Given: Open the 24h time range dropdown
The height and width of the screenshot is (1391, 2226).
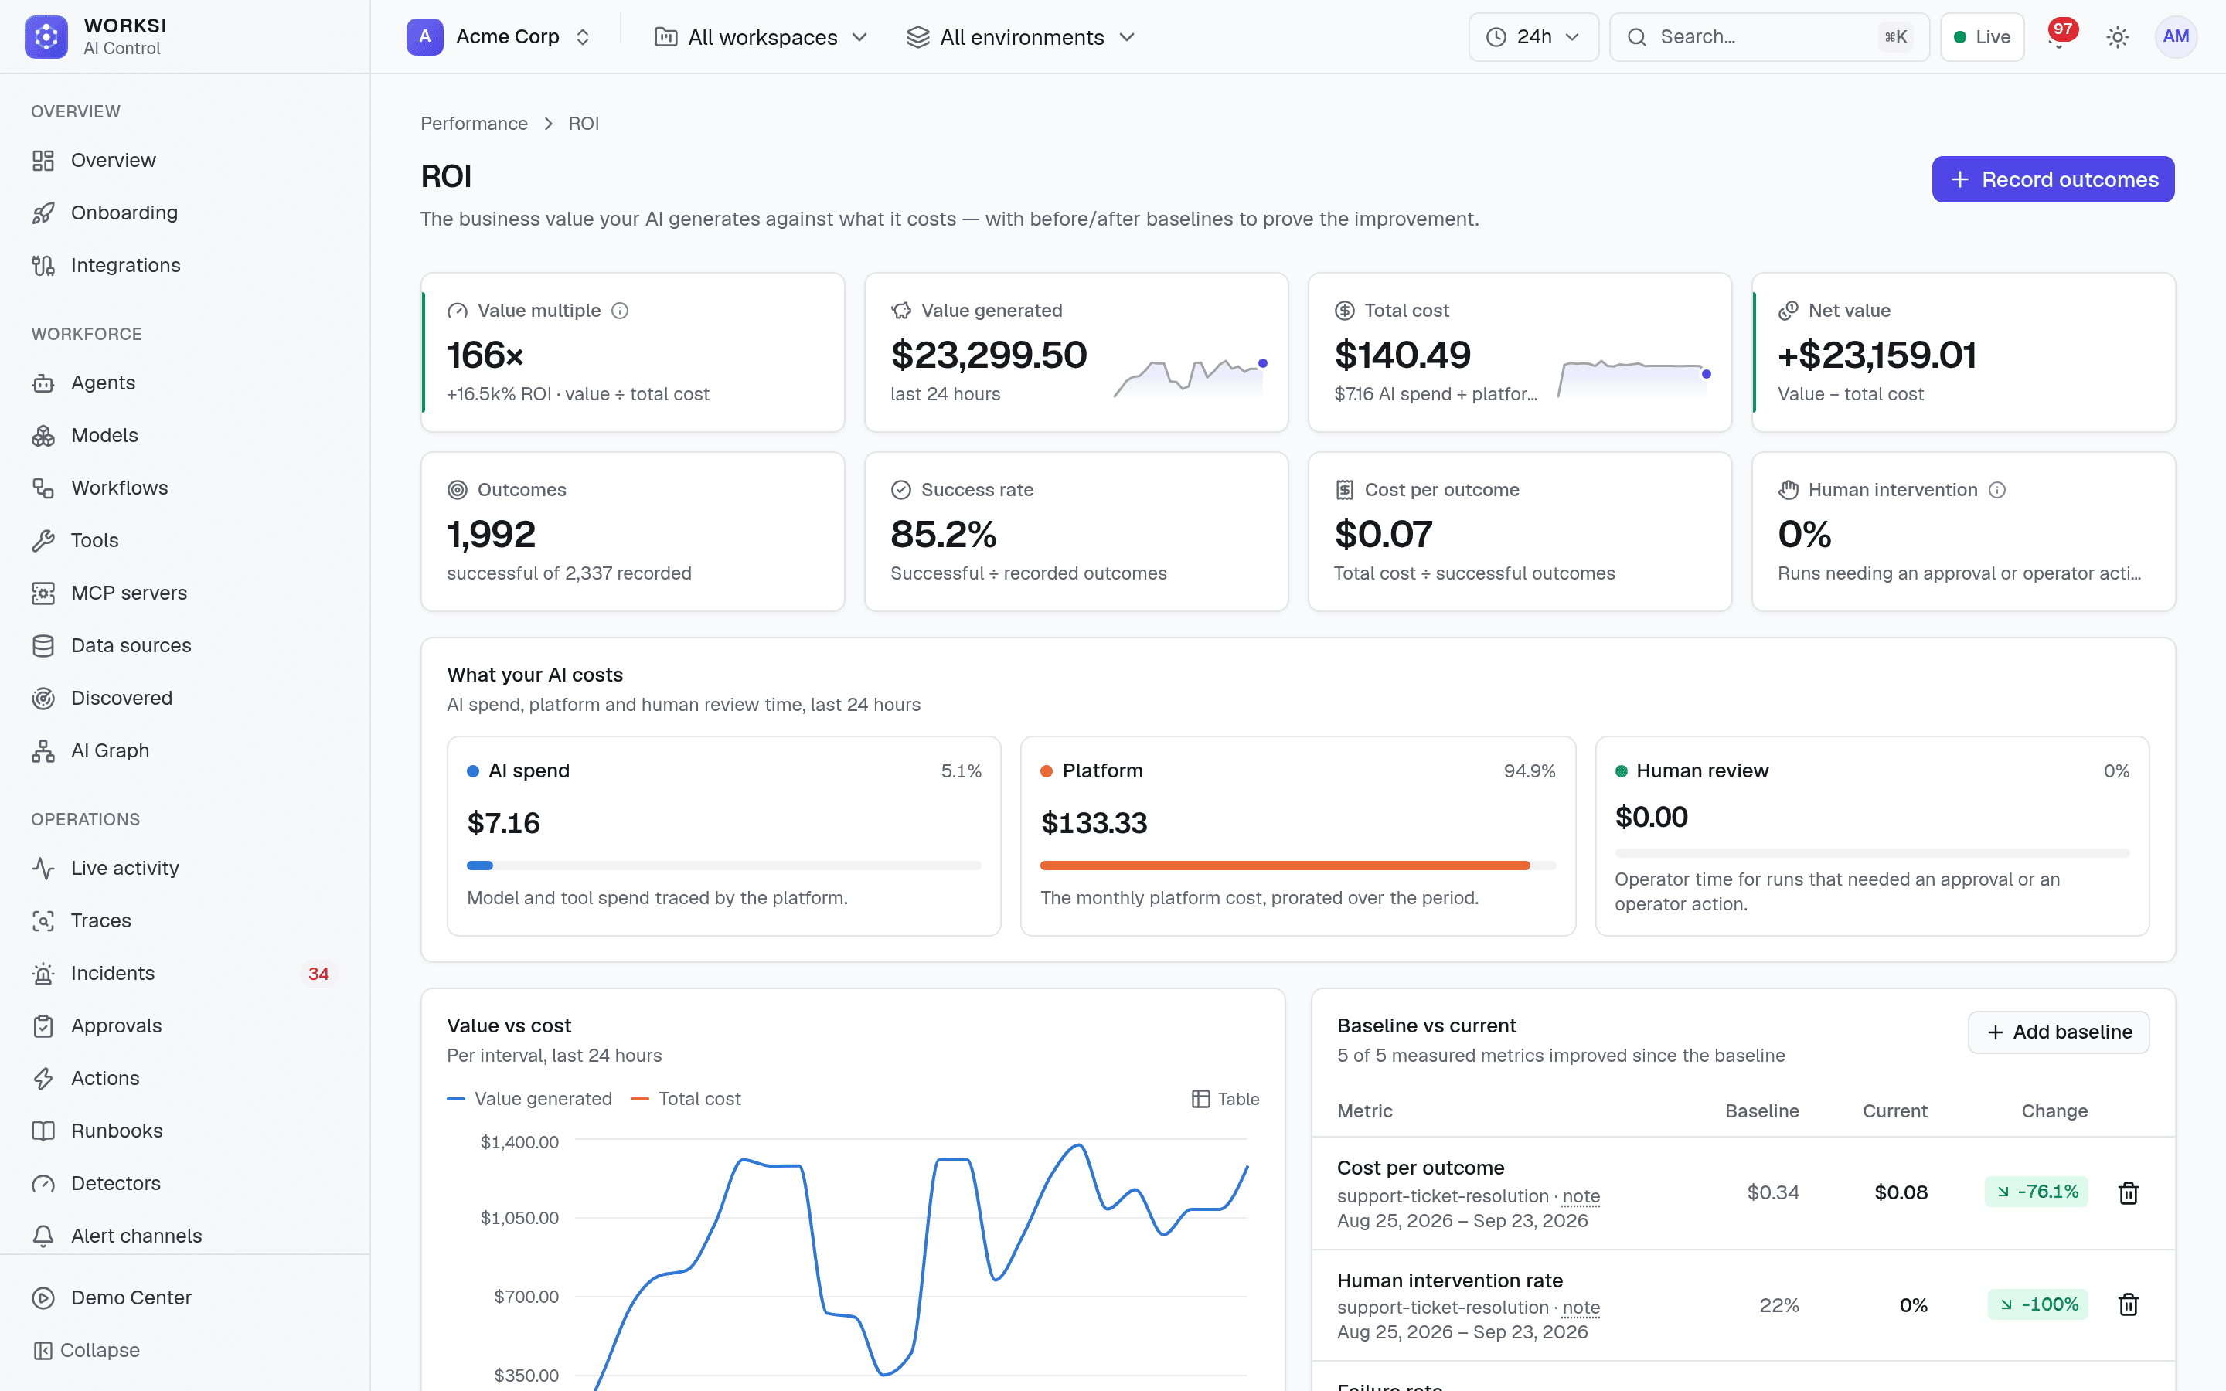Looking at the screenshot, I should click(1533, 37).
